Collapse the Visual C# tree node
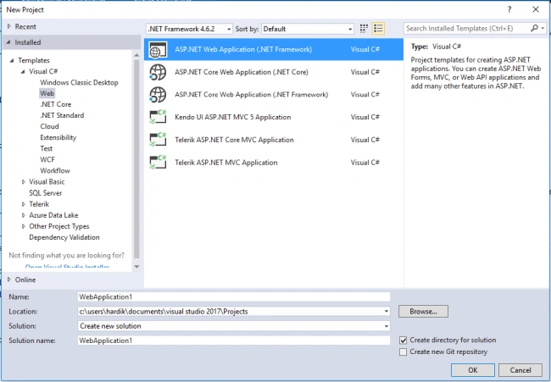 click(23, 72)
